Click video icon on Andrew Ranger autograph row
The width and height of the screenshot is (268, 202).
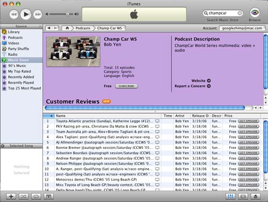157,159
